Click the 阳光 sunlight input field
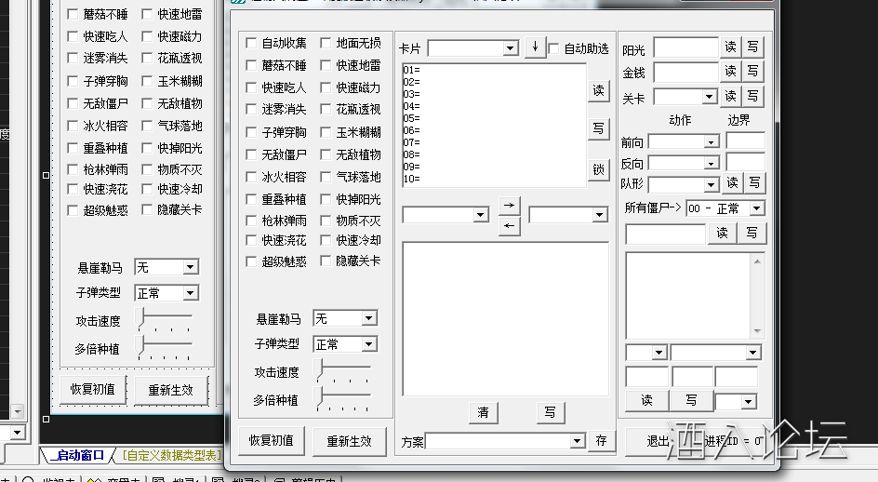This screenshot has height=482, width=878. pyautogui.click(x=685, y=47)
